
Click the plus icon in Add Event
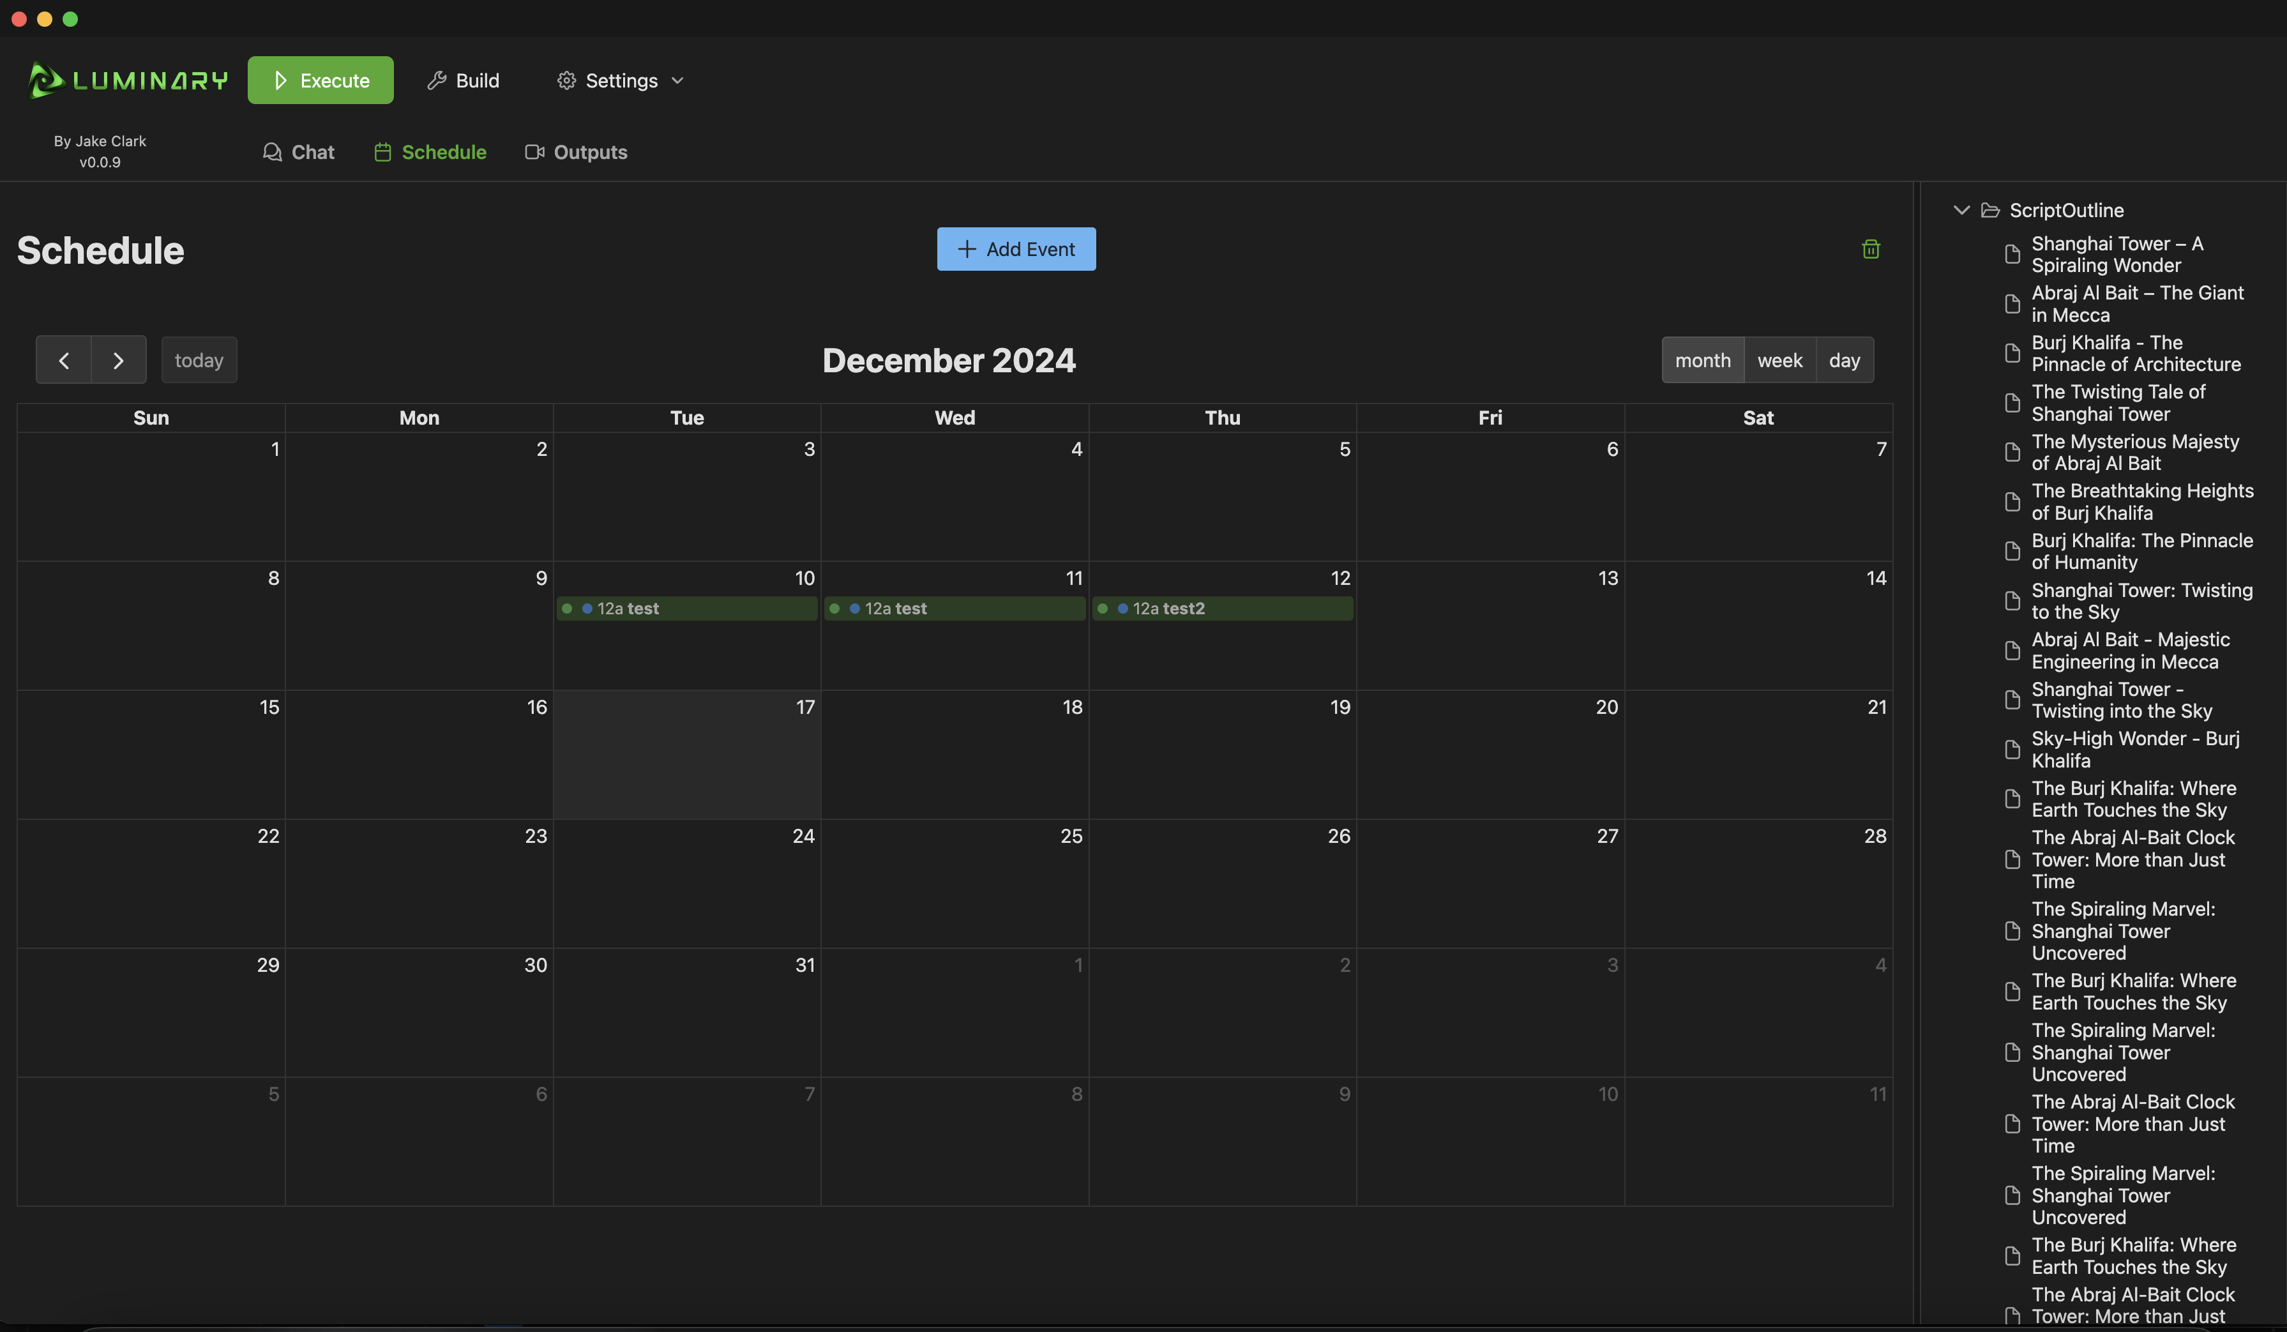967,248
